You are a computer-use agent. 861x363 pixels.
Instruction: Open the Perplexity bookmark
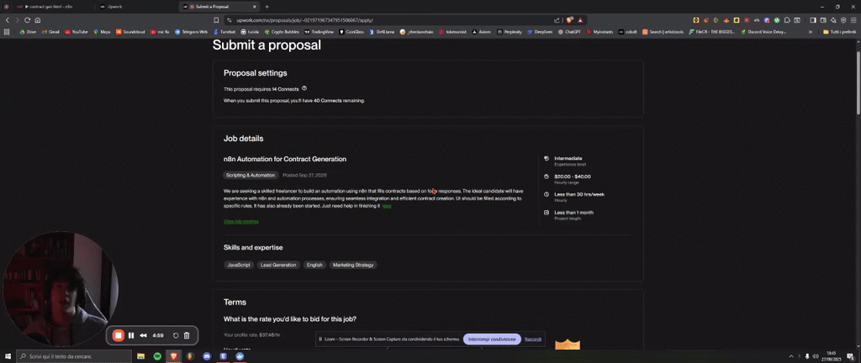(x=510, y=32)
